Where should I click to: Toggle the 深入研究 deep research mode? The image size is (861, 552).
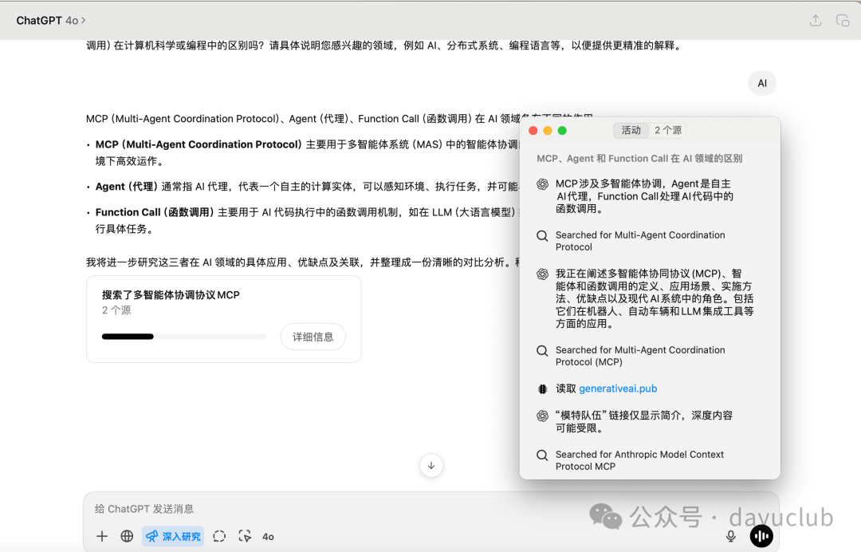pos(172,536)
